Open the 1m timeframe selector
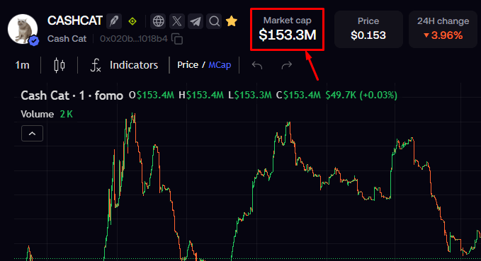The height and width of the screenshot is (261, 481). [23, 65]
